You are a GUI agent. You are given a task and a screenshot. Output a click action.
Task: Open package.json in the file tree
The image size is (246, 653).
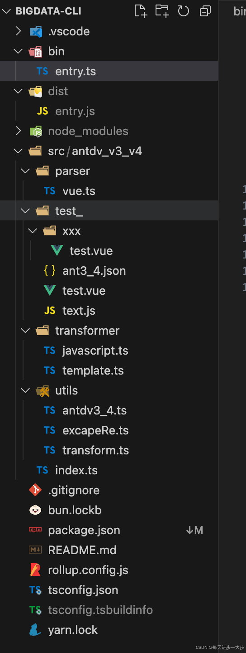click(x=109, y=530)
